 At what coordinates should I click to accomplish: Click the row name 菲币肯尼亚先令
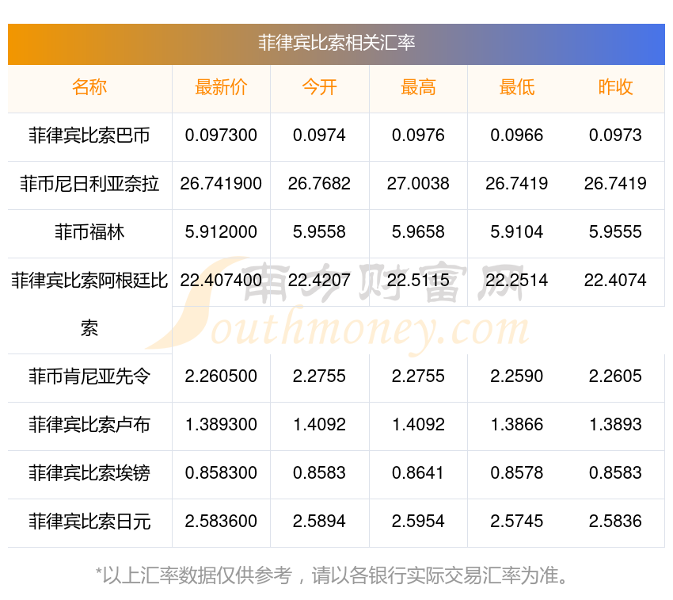coord(89,376)
